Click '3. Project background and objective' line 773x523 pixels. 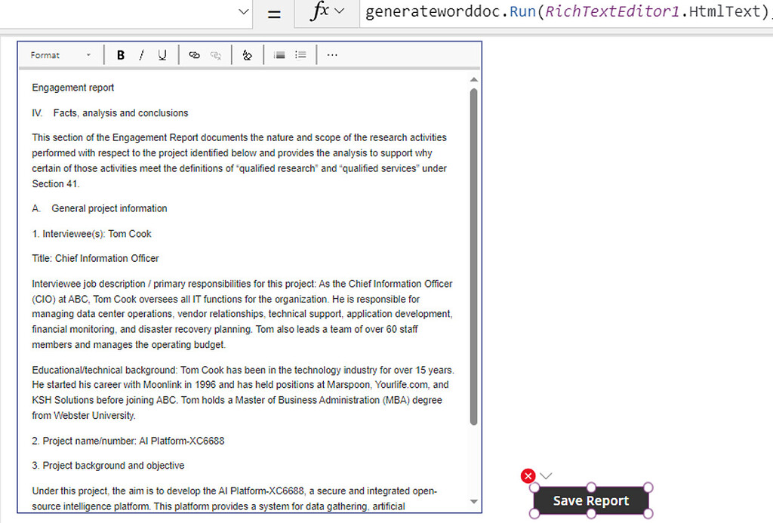click(x=109, y=466)
